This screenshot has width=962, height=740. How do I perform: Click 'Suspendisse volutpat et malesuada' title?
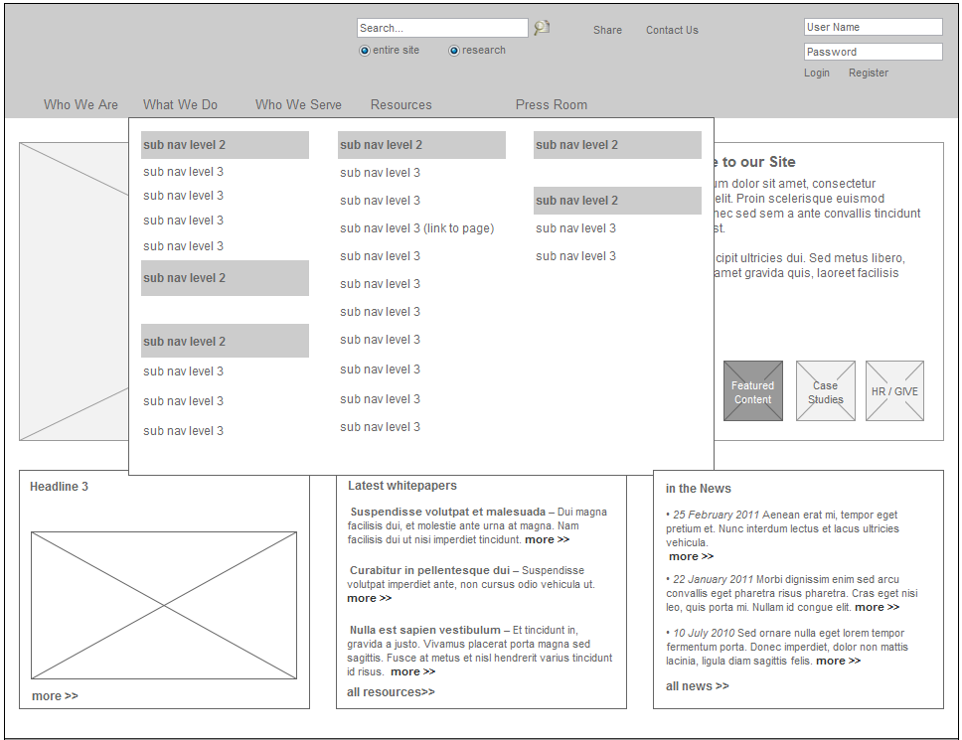tap(448, 512)
